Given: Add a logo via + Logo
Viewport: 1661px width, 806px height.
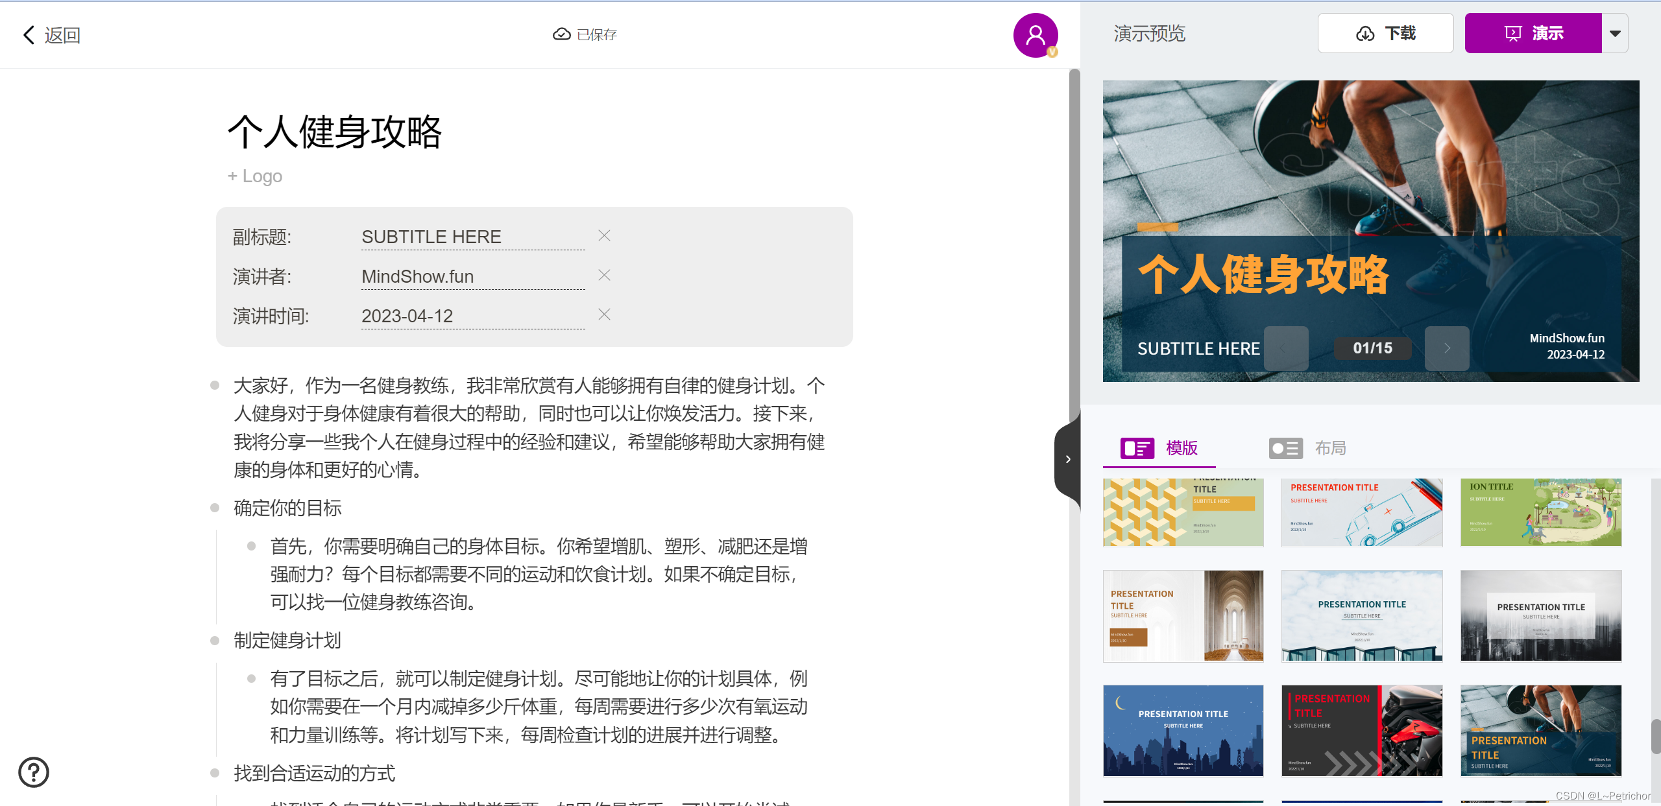Looking at the screenshot, I should point(255,176).
